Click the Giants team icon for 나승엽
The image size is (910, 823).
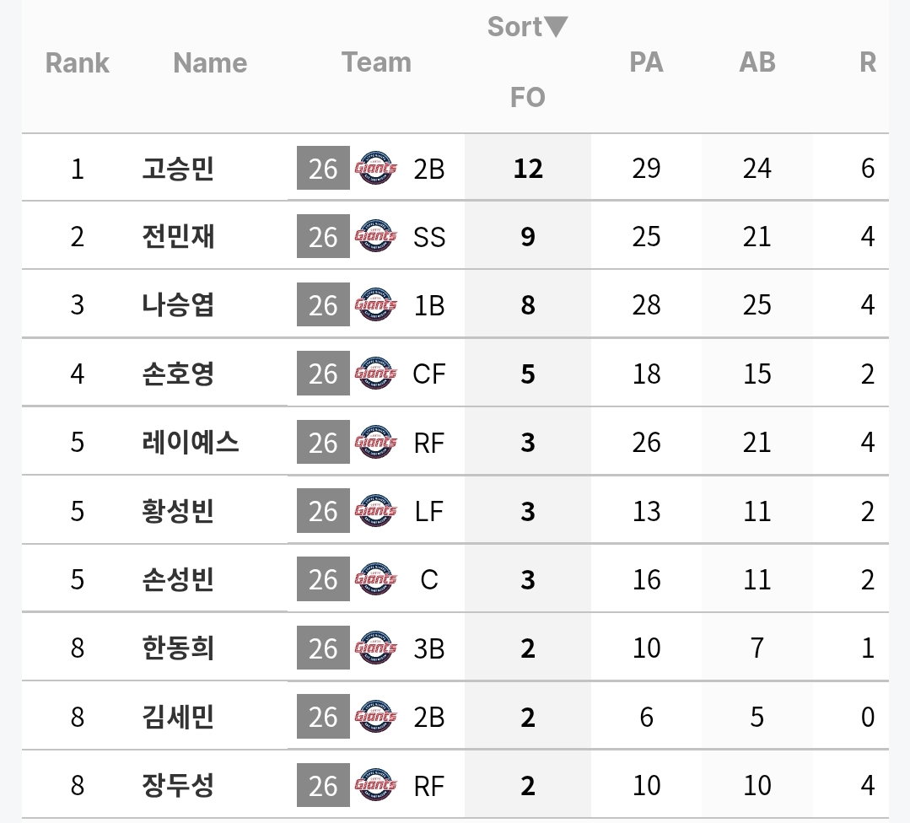point(375,304)
